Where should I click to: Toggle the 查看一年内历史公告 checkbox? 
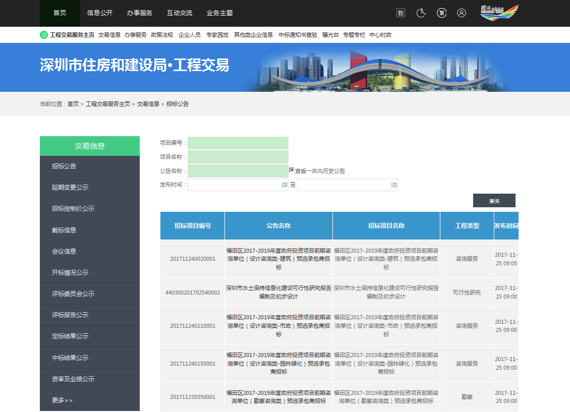(x=292, y=170)
